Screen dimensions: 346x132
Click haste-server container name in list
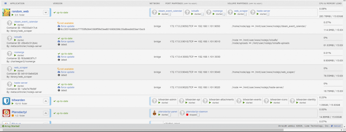(21, 83)
